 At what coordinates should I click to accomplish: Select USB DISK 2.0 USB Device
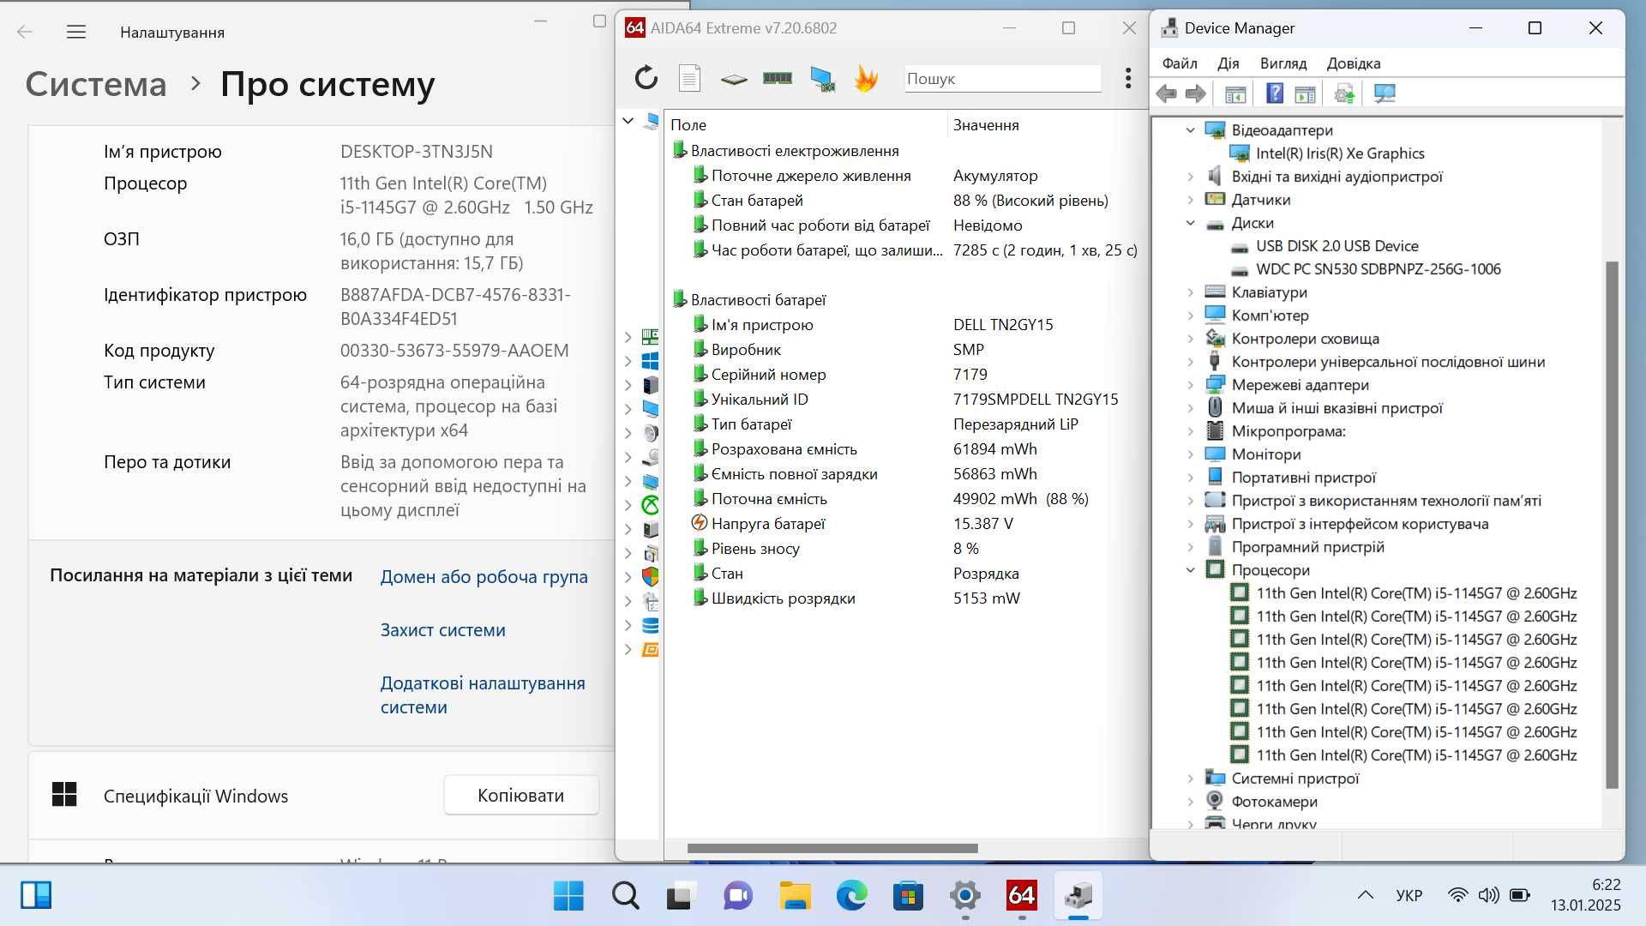tap(1337, 246)
